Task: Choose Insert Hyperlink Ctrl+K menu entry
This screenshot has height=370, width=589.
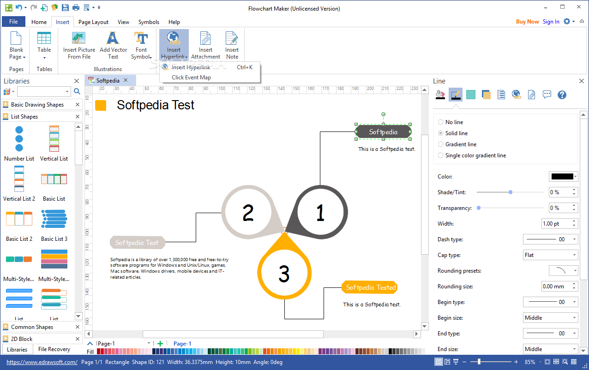Action: 210,67
